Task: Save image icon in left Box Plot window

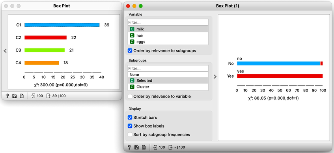Action: [14, 96]
